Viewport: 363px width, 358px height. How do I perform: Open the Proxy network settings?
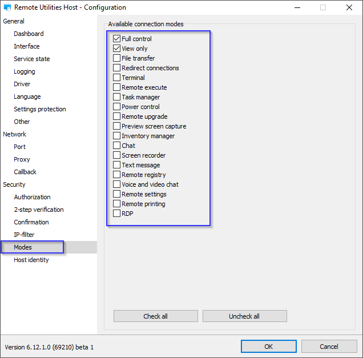tap(22, 159)
